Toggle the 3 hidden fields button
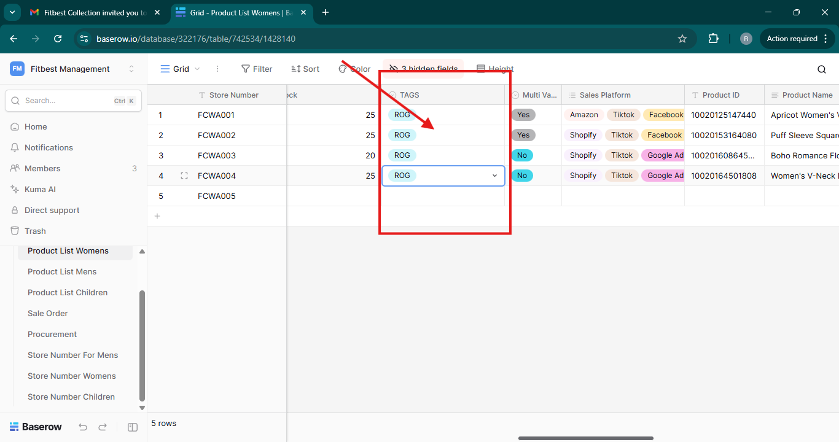839x442 pixels. [x=423, y=69]
